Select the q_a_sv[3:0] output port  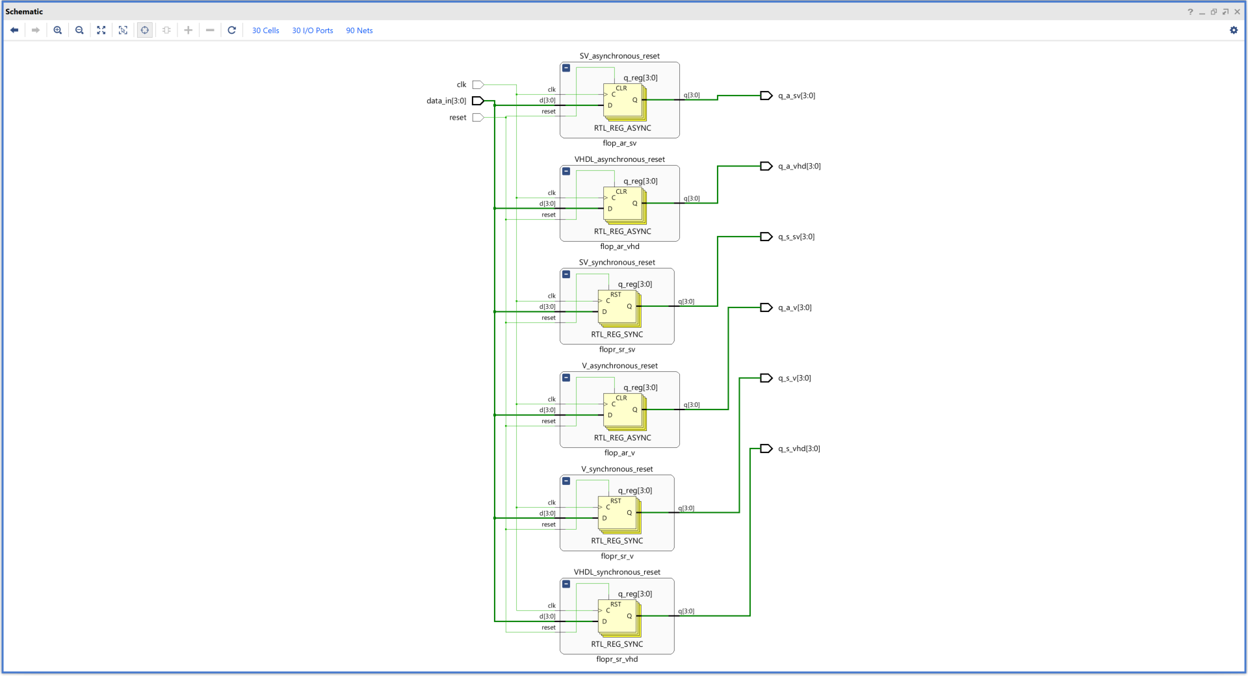(766, 96)
